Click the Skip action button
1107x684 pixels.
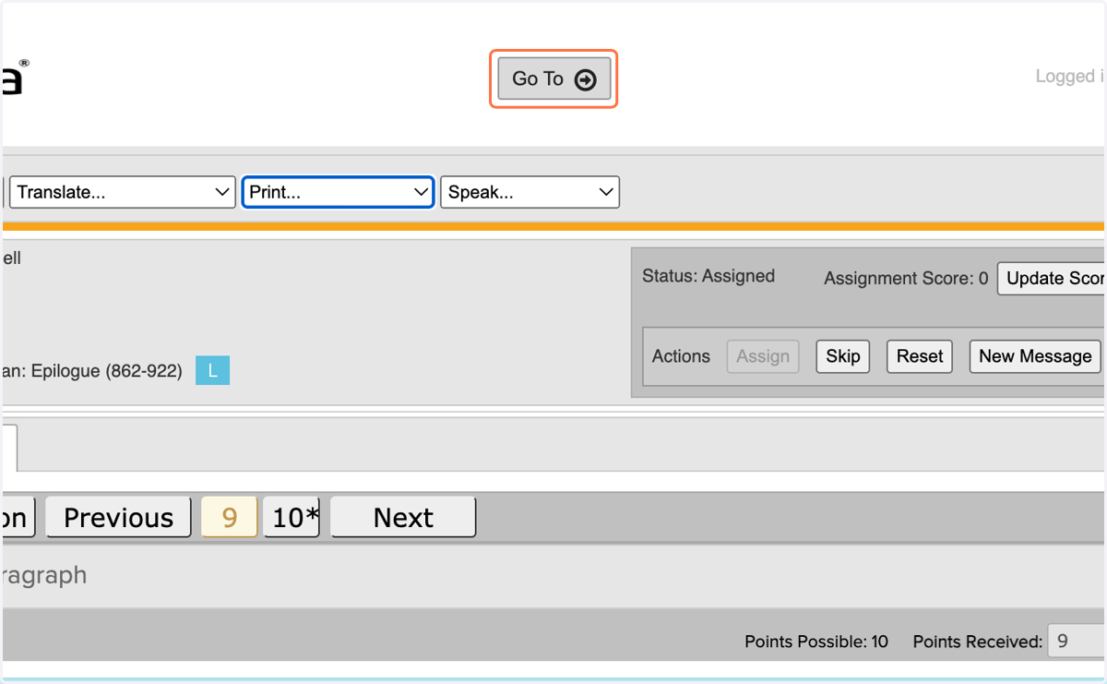click(843, 356)
